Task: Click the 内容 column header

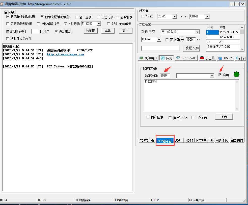Action: click(229, 28)
